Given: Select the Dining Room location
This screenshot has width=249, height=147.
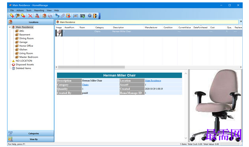Looking at the screenshot, I should coord(26,38).
